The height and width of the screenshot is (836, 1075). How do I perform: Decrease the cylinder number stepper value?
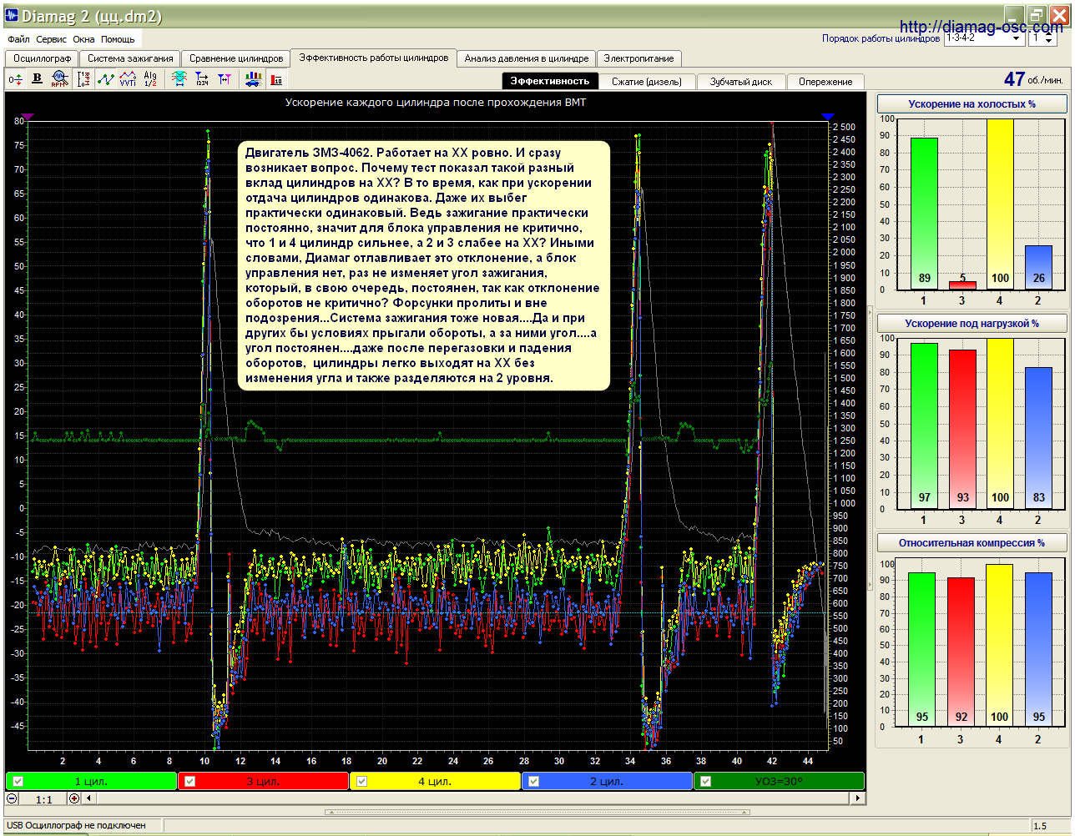[x=1049, y=42]
